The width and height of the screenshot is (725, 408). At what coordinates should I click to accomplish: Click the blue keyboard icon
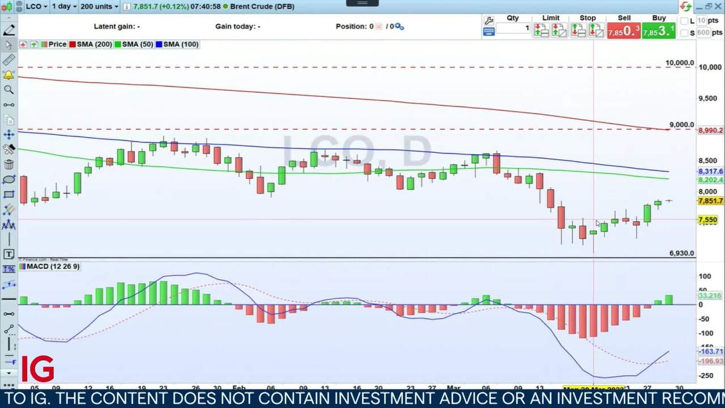click(489, 32)
